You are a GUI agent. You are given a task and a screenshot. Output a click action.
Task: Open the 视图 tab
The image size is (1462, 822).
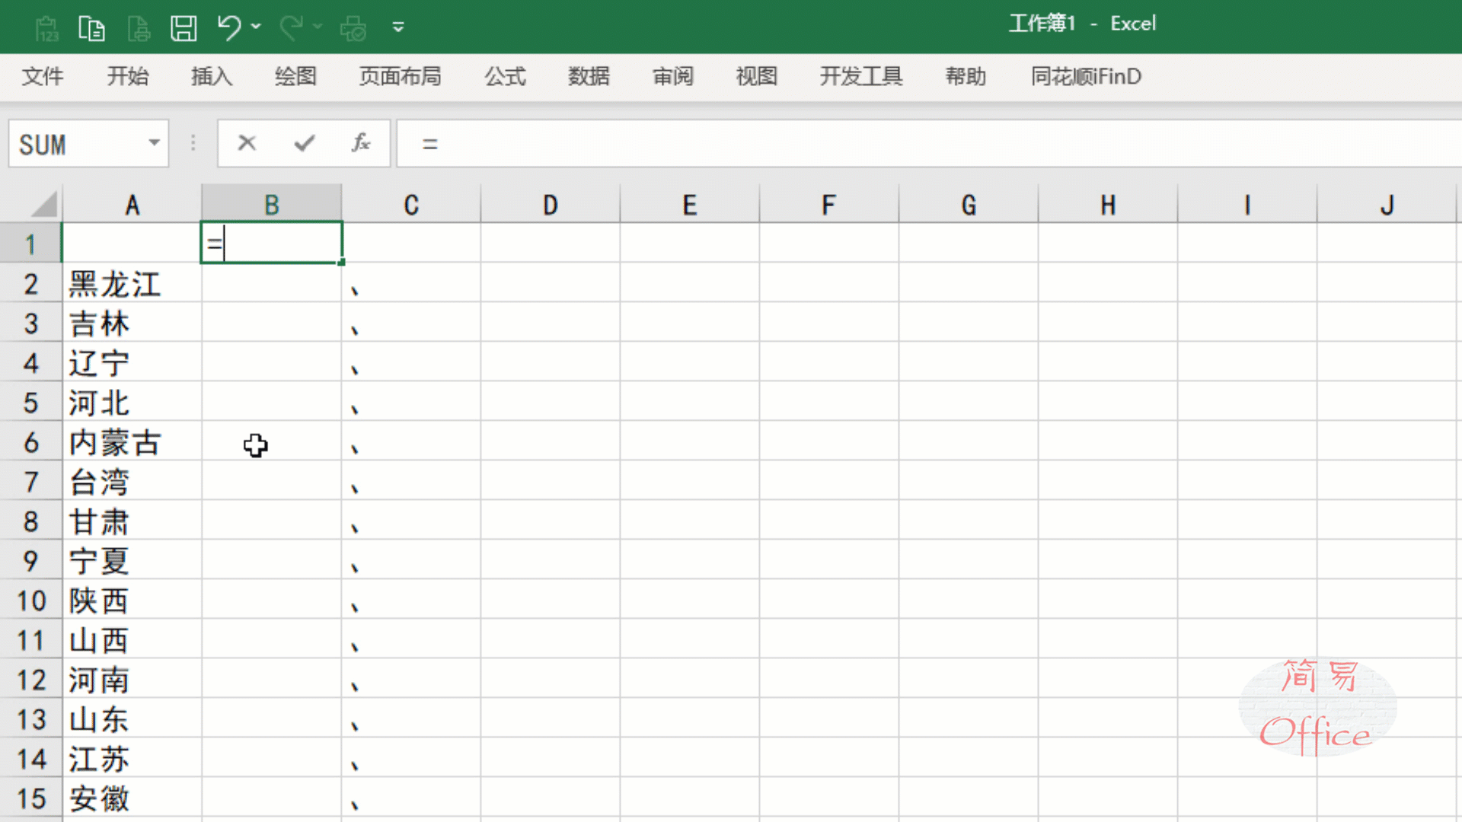pyautogui.click(x=757, y=76)
